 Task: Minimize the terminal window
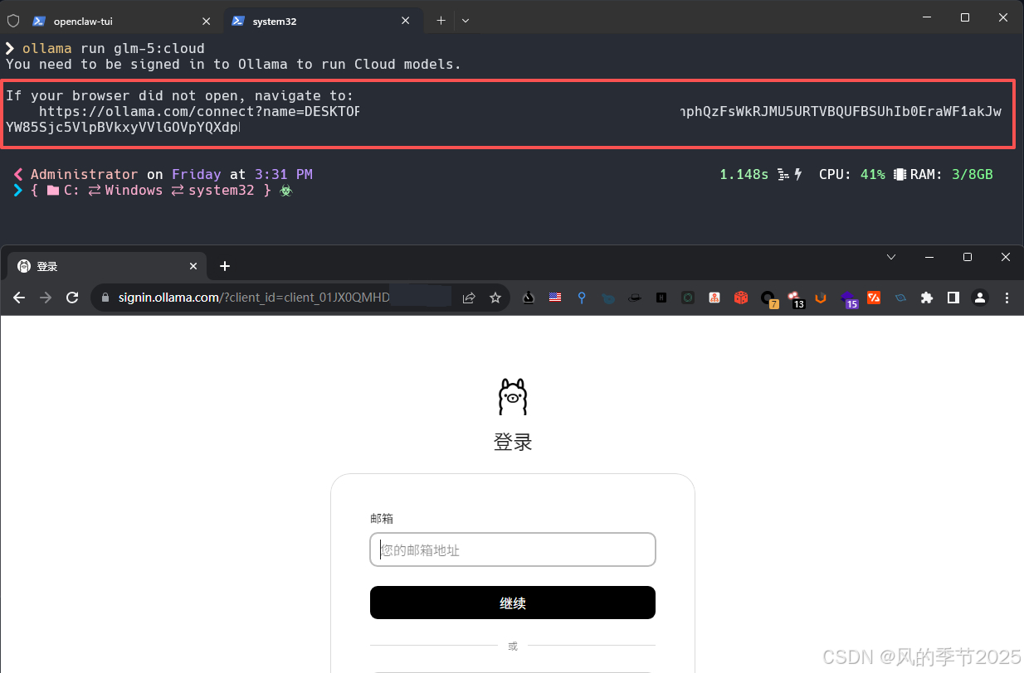(x=927, y=17)
